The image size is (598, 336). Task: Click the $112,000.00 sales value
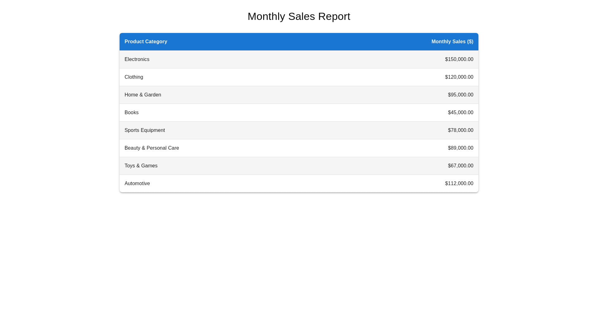point(459,184)
